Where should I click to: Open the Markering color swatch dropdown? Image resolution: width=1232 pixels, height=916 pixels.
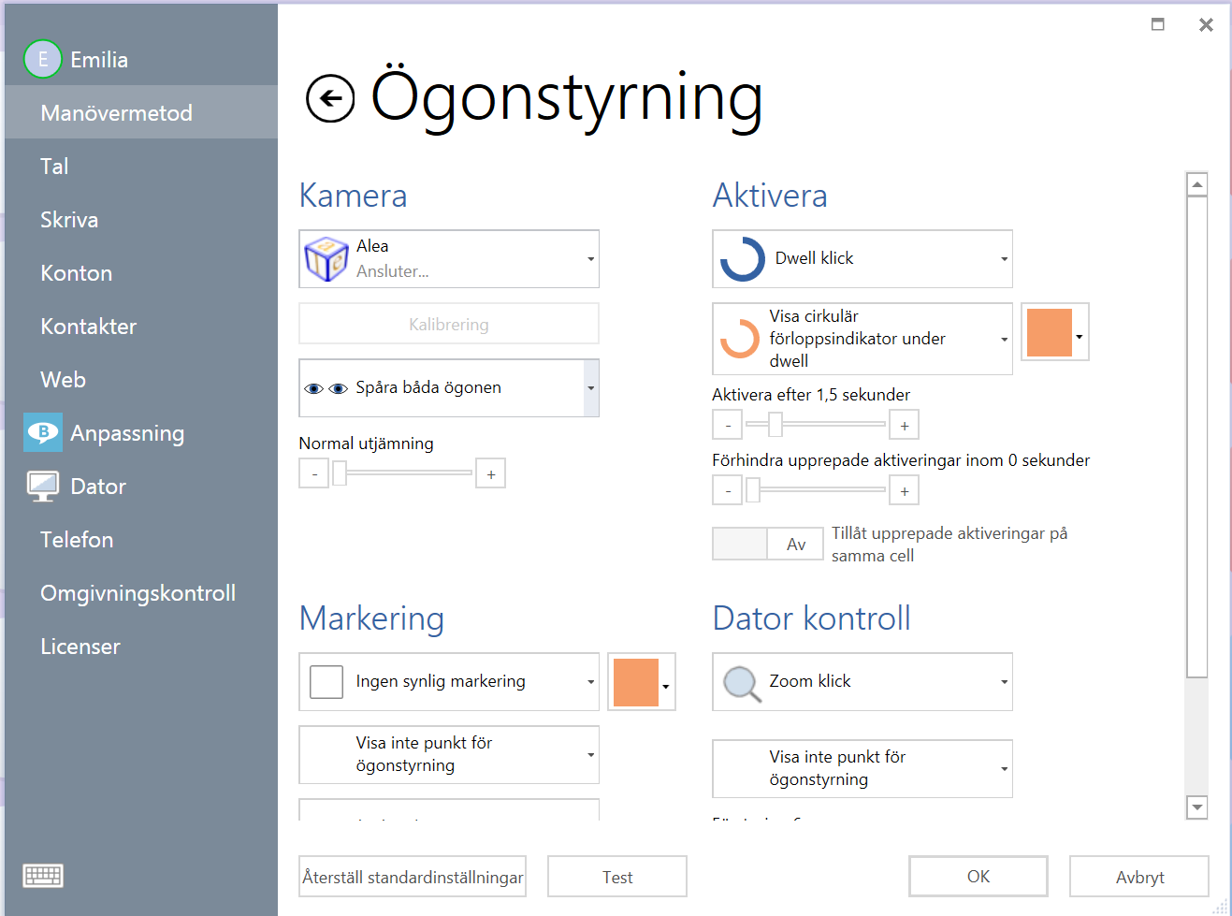[x=642, y=682]
